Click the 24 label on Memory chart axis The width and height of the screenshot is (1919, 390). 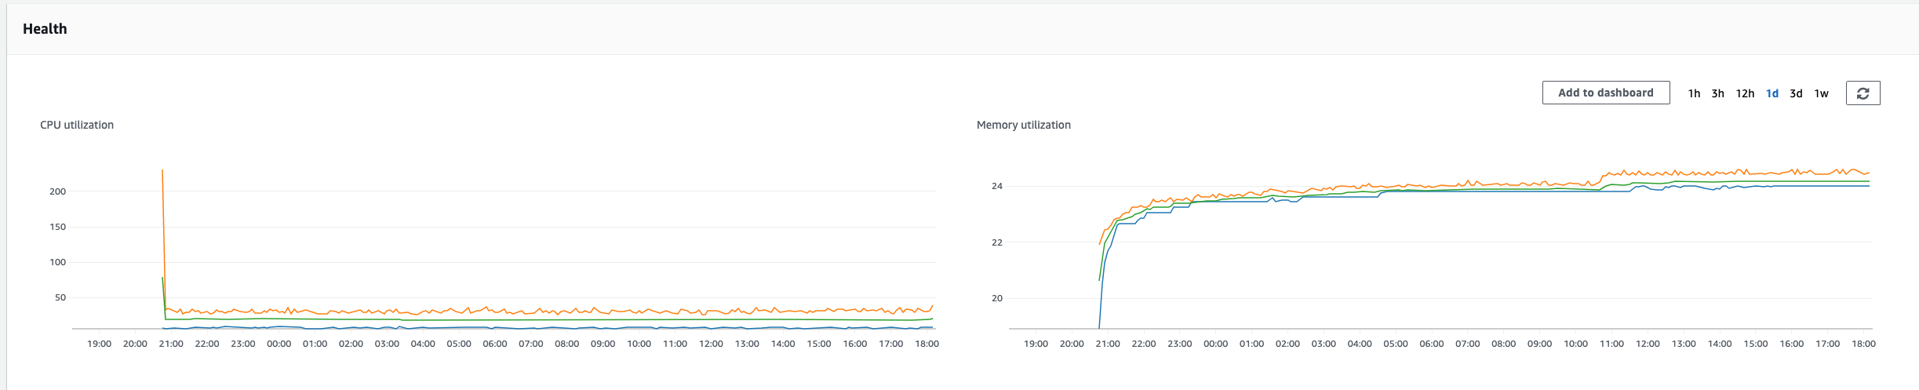click(x=997, y=186)
